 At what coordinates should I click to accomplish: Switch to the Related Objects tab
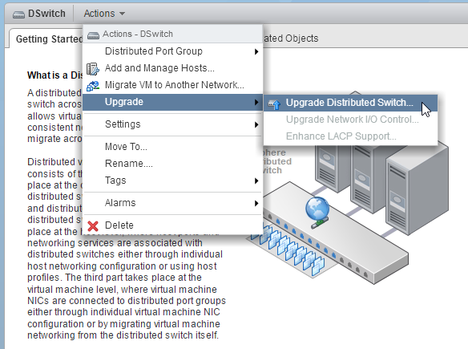(x=291, y=39)
